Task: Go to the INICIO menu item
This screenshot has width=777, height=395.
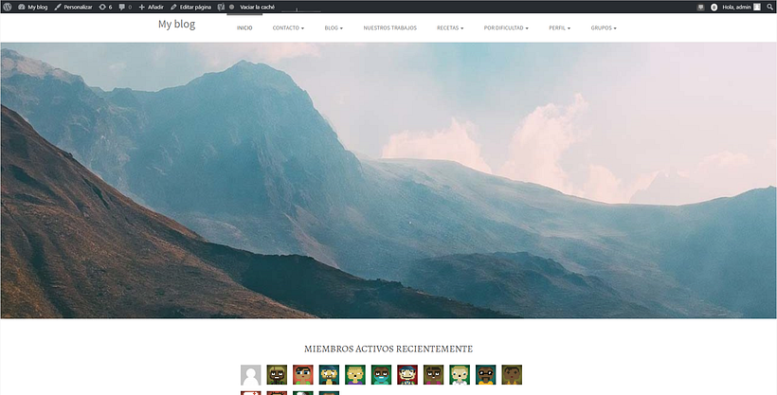Action: (244, 28)
